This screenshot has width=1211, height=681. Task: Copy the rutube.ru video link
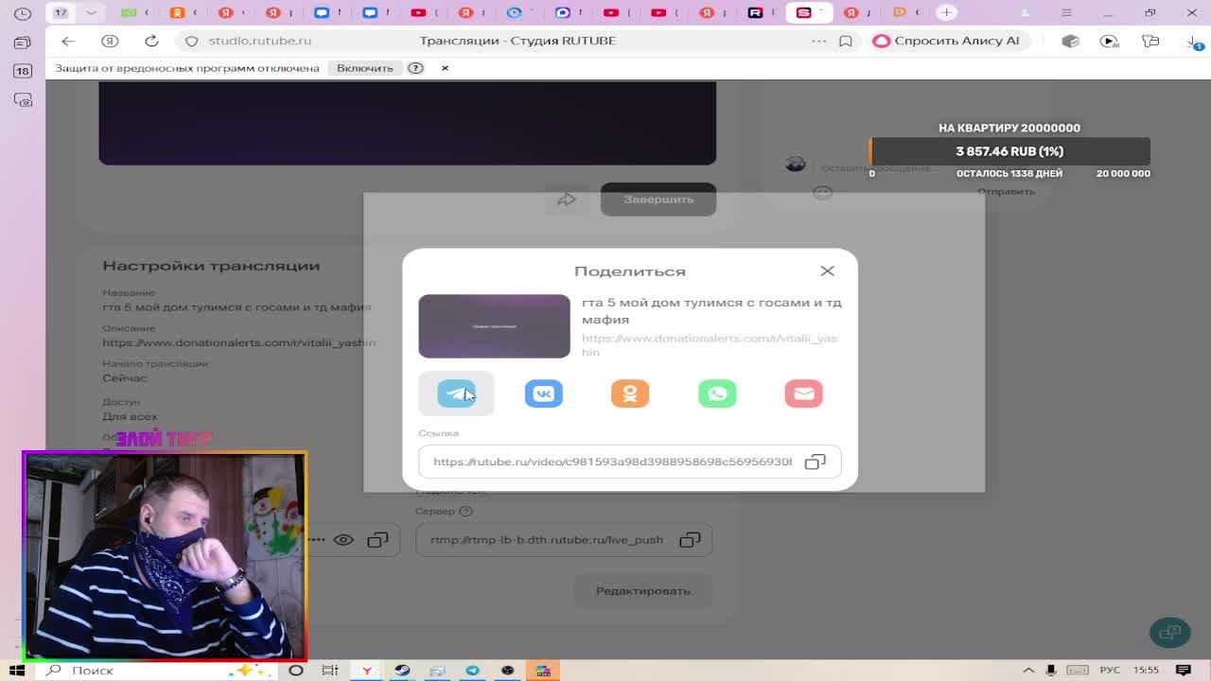pyautogui.click(x=815, y=462)
